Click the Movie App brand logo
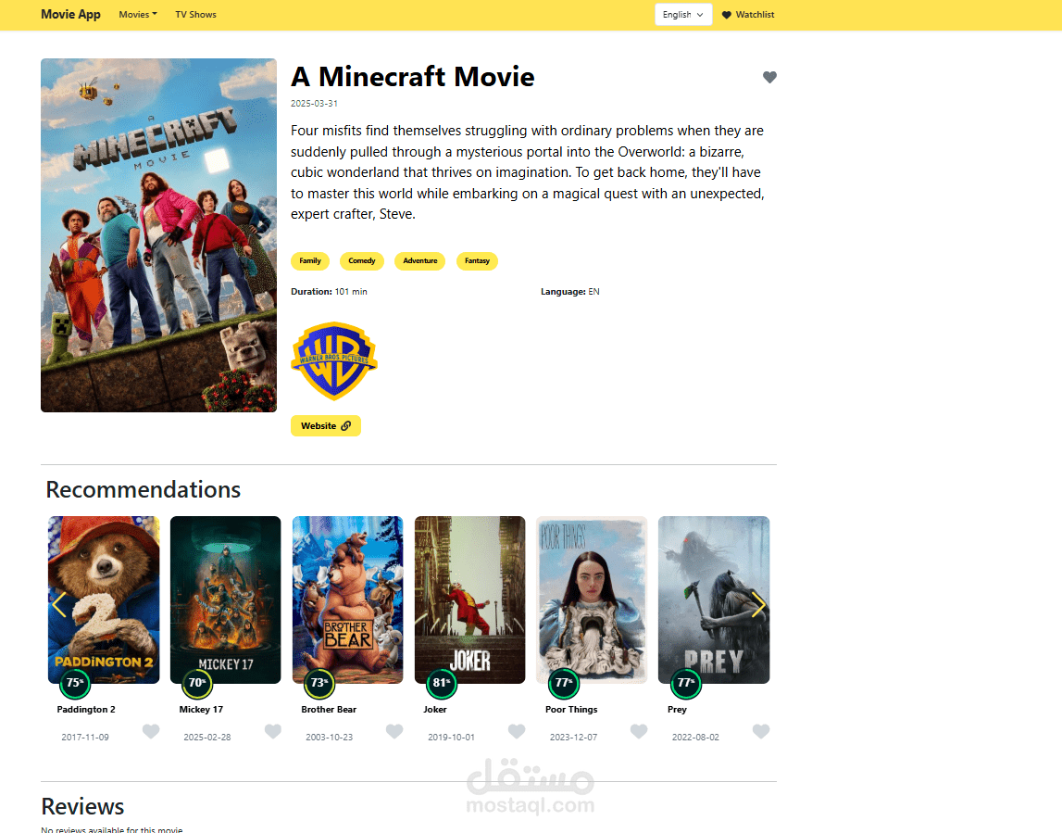This screenshot has height=833, width=1062. (x=70, y=14)
